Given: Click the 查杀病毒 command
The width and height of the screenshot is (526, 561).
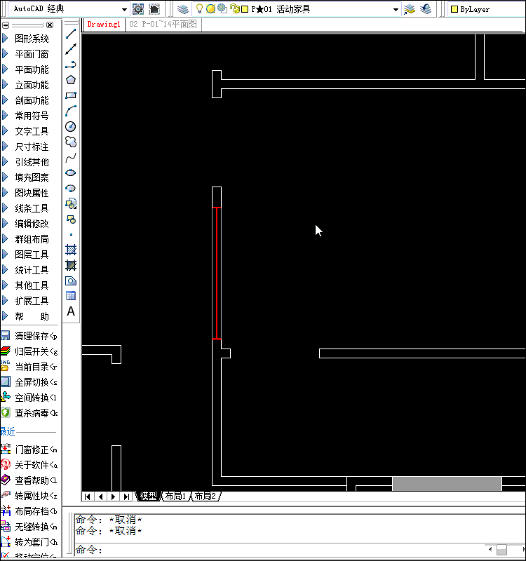Looking at the screenshot, I should (x=29, y=413).
